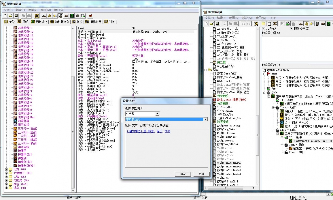Switch to 魔法效果 tab
This screenshot has height=200, width=333.
click(93, 22)
